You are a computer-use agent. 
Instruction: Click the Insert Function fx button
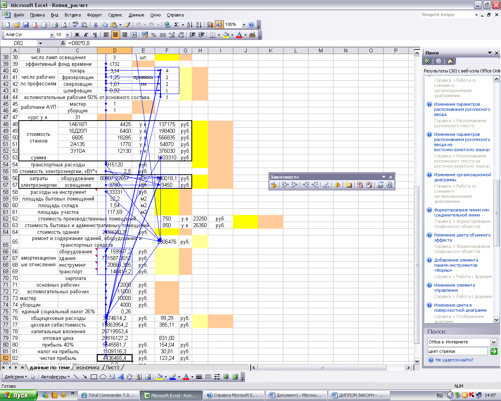[x=63, y=43]
